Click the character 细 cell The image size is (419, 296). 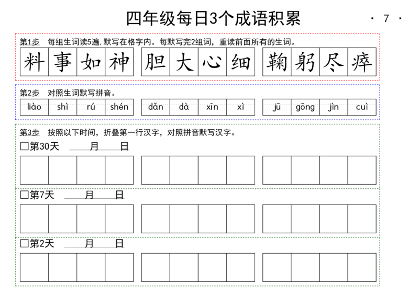click(240, 62)
